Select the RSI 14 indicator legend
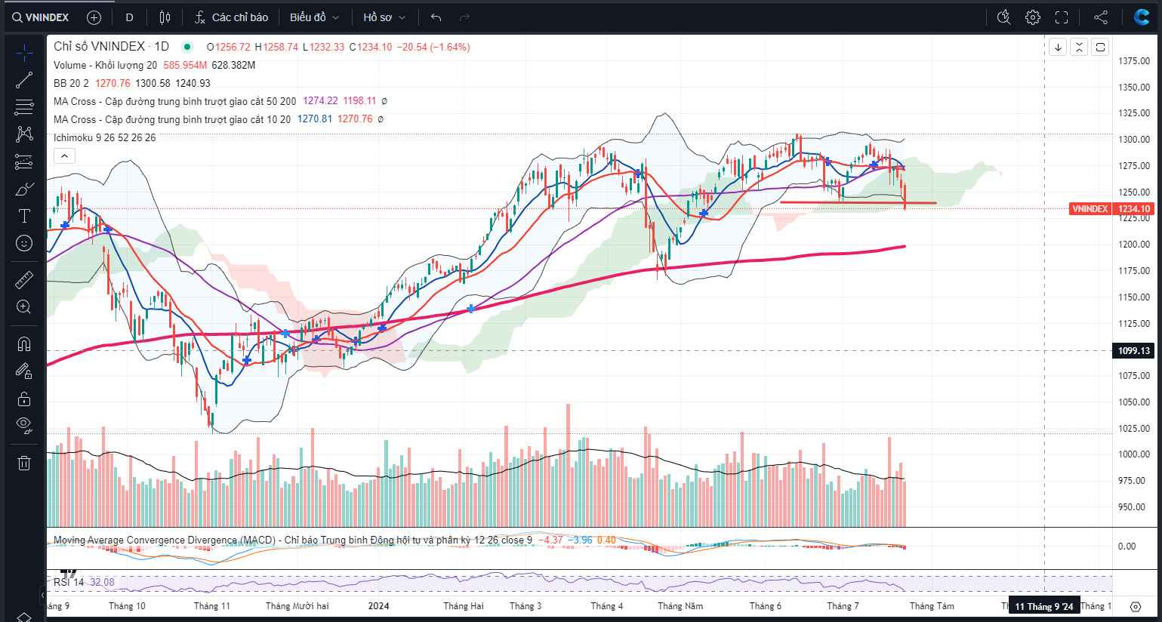Image resolution: width=1162 pixels, height=622 pixels. (x=69, y=582)
